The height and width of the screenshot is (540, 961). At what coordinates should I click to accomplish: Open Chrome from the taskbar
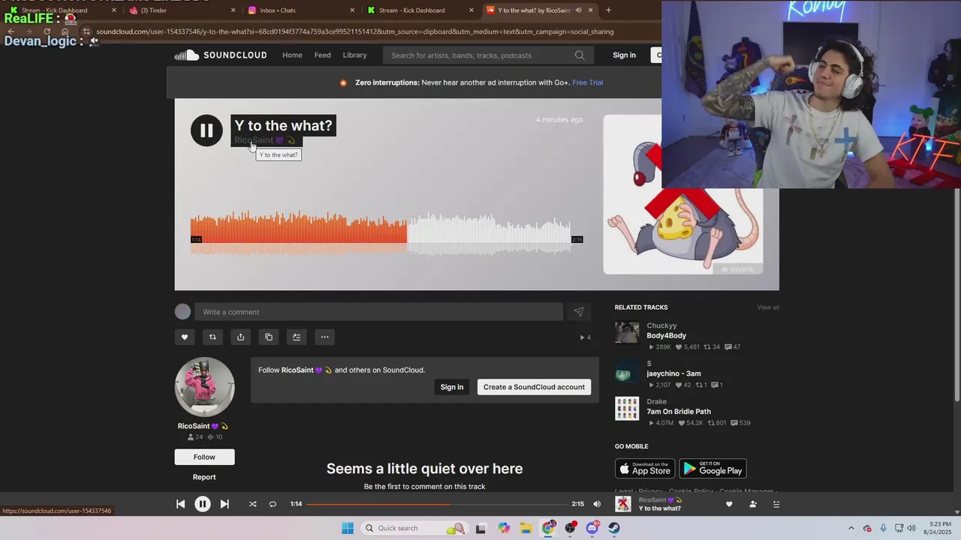[549, 528]
